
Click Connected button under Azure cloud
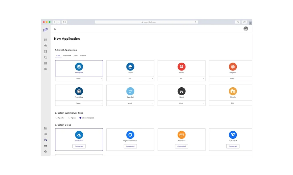click(79, 146)
